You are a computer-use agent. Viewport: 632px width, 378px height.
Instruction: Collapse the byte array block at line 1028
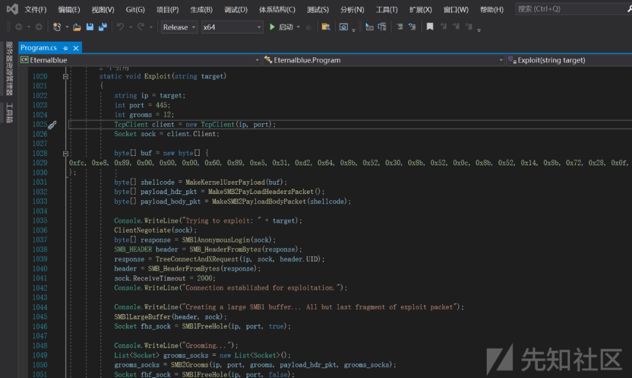(66, 154)
